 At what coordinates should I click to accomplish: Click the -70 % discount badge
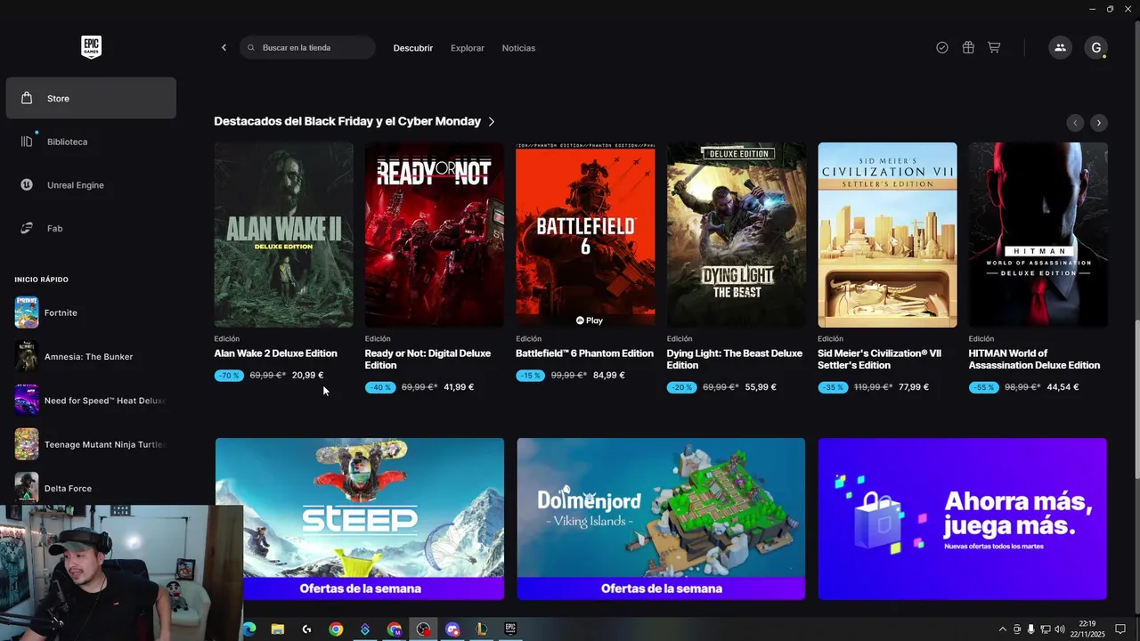[229, 376]
